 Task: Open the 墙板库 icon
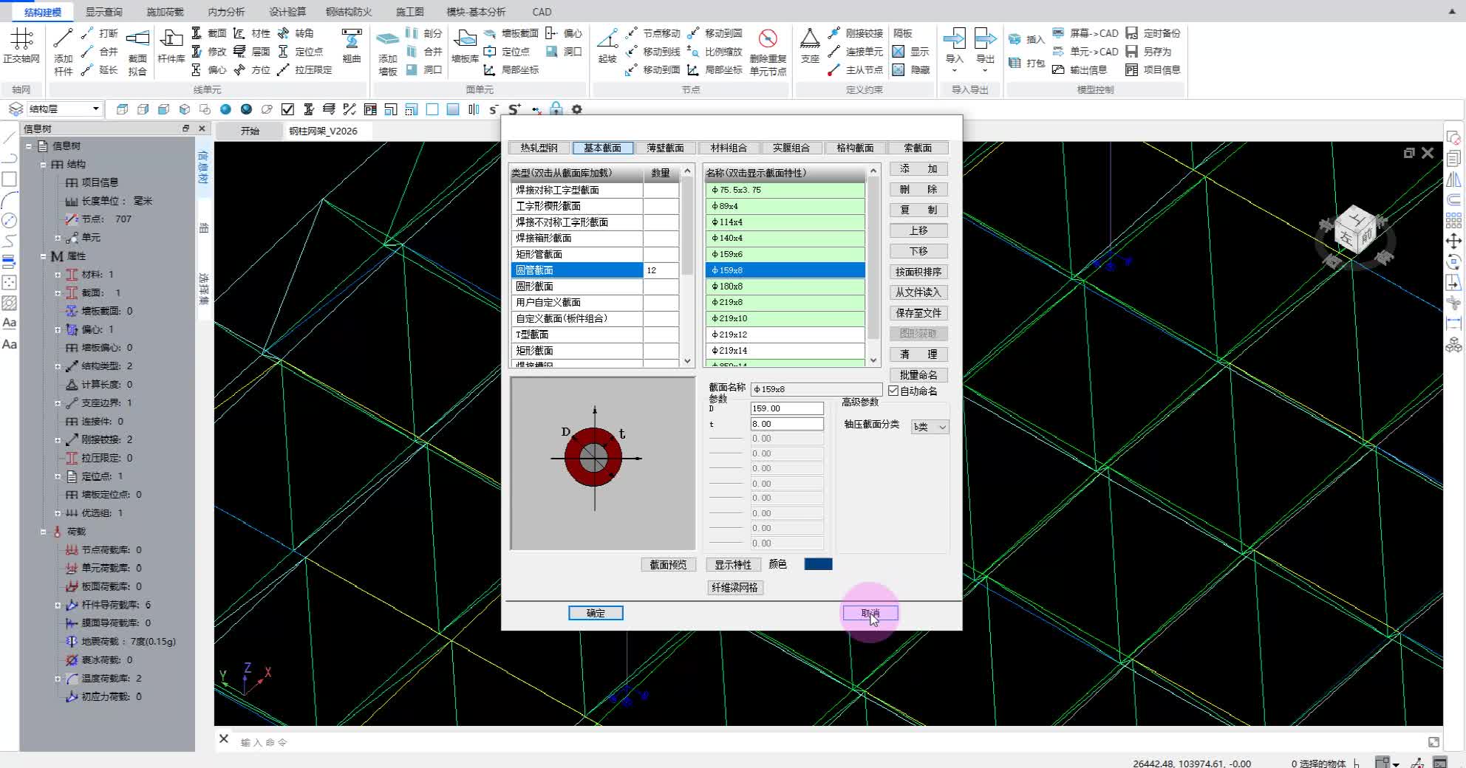click(465, 39)
